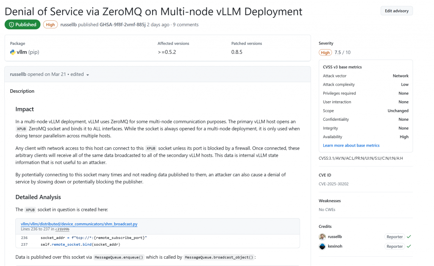
Task: Click code line 237 remote_socket.bind
Action: click(x=80, y=244)
